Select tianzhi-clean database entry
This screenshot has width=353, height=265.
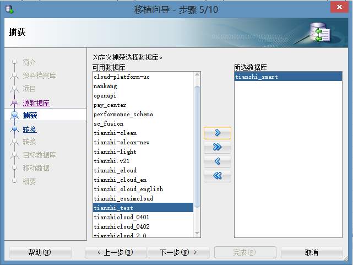pos(143,133)
